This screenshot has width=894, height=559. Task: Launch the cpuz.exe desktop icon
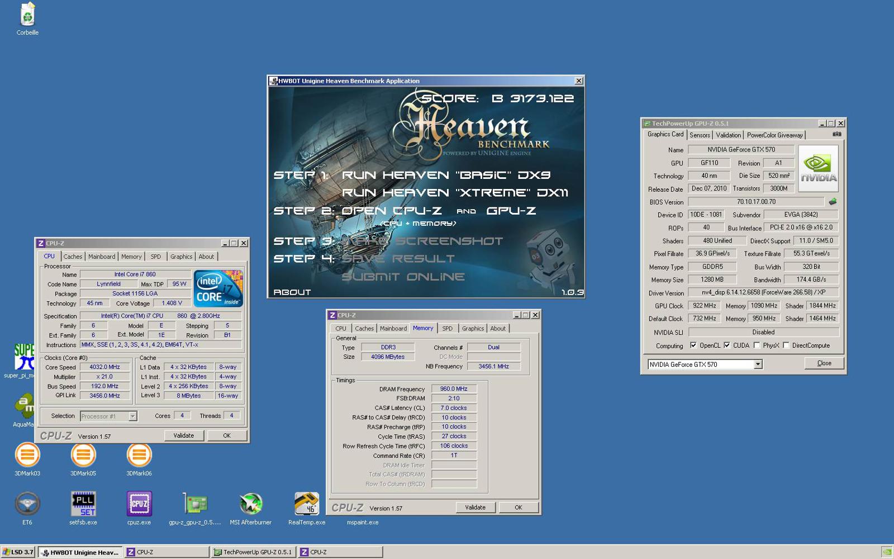click(x=139, y=504)
